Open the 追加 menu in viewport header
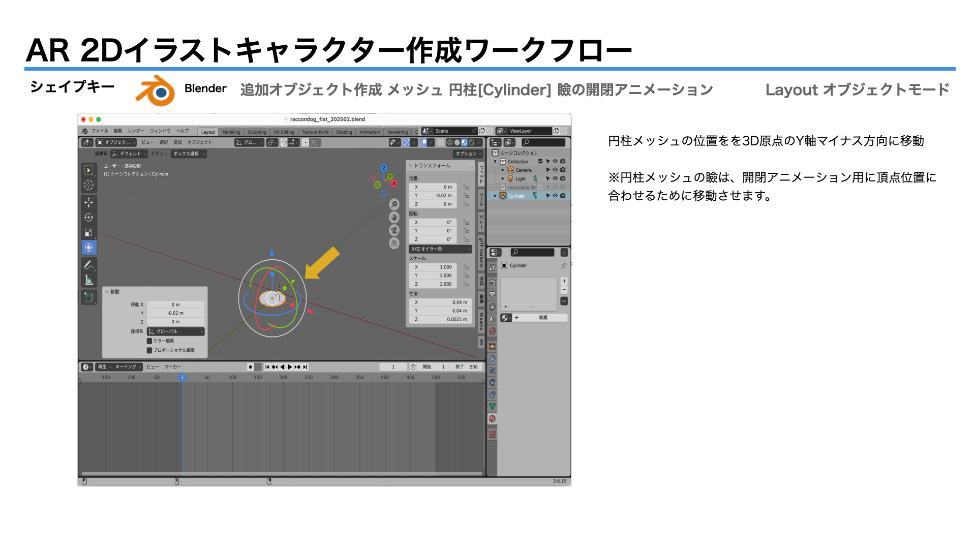The height and width of the screenshot is (549, 976). (177, 142)
